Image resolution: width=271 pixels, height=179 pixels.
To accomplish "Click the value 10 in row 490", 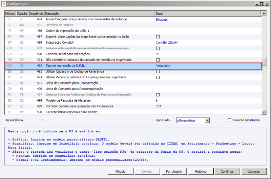I will [158, 54].
